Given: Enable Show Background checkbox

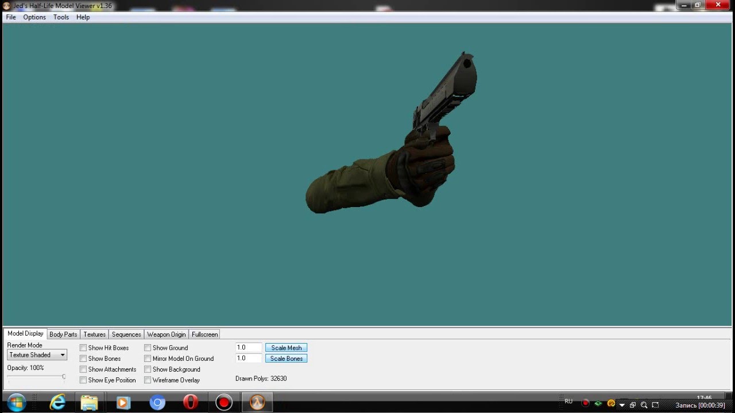Looking at the screenshot, I should (148, 369).
